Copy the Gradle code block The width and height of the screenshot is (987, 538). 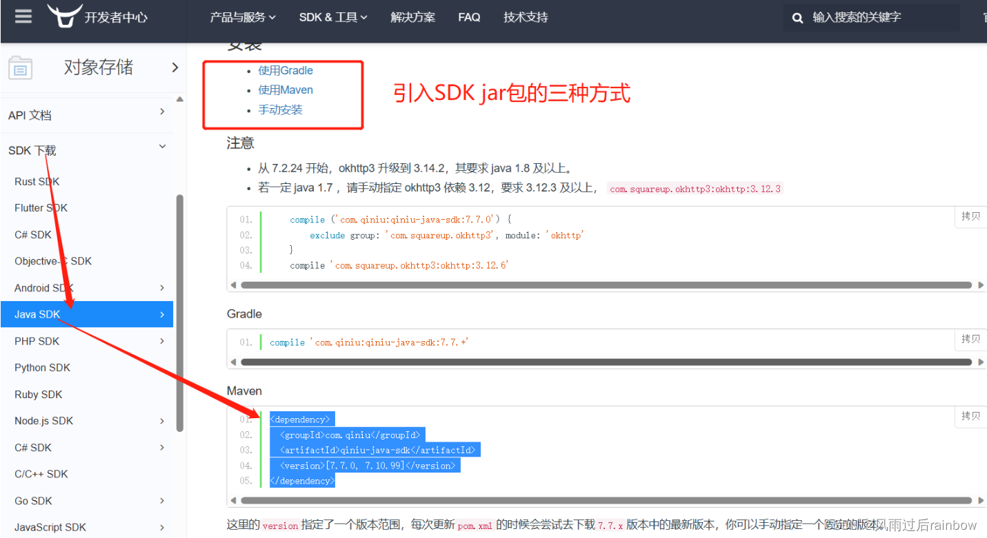(970, 339)
